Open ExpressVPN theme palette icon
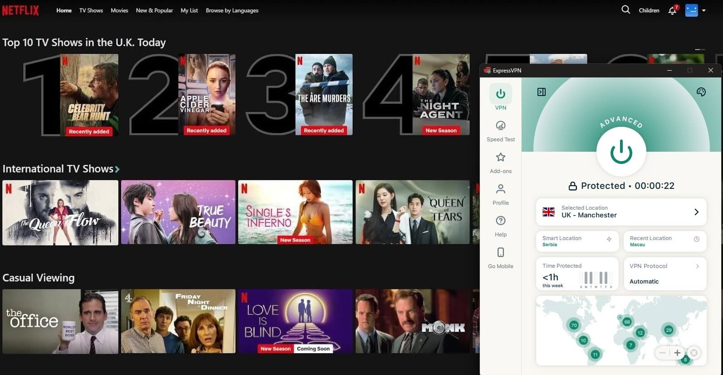 701,92
